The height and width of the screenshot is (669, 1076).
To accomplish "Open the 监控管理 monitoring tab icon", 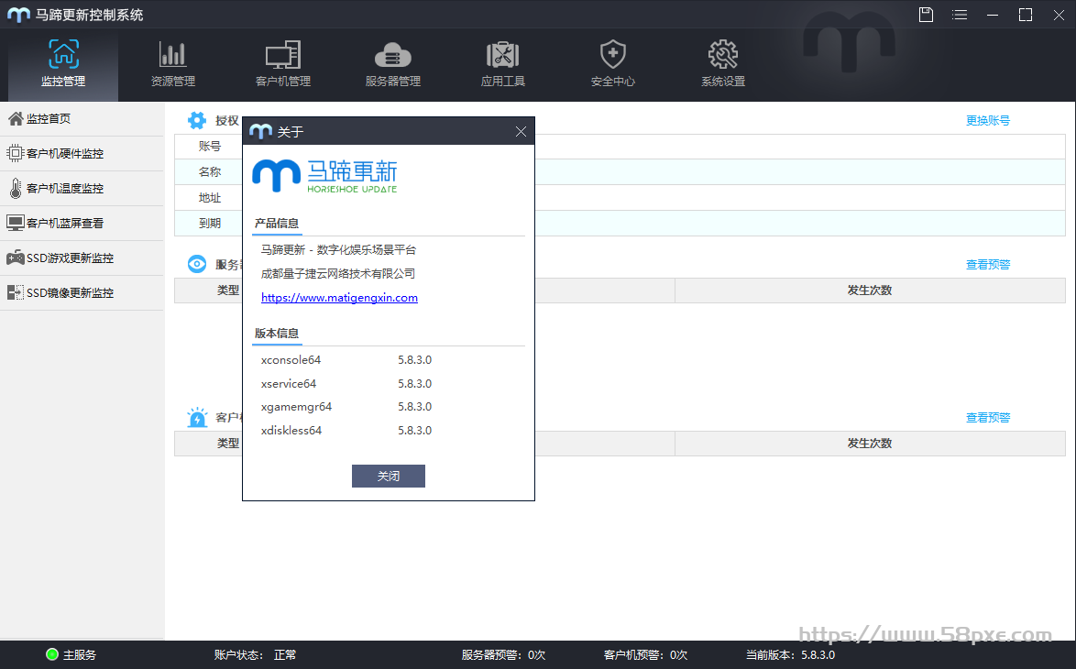I will [63, 53].
